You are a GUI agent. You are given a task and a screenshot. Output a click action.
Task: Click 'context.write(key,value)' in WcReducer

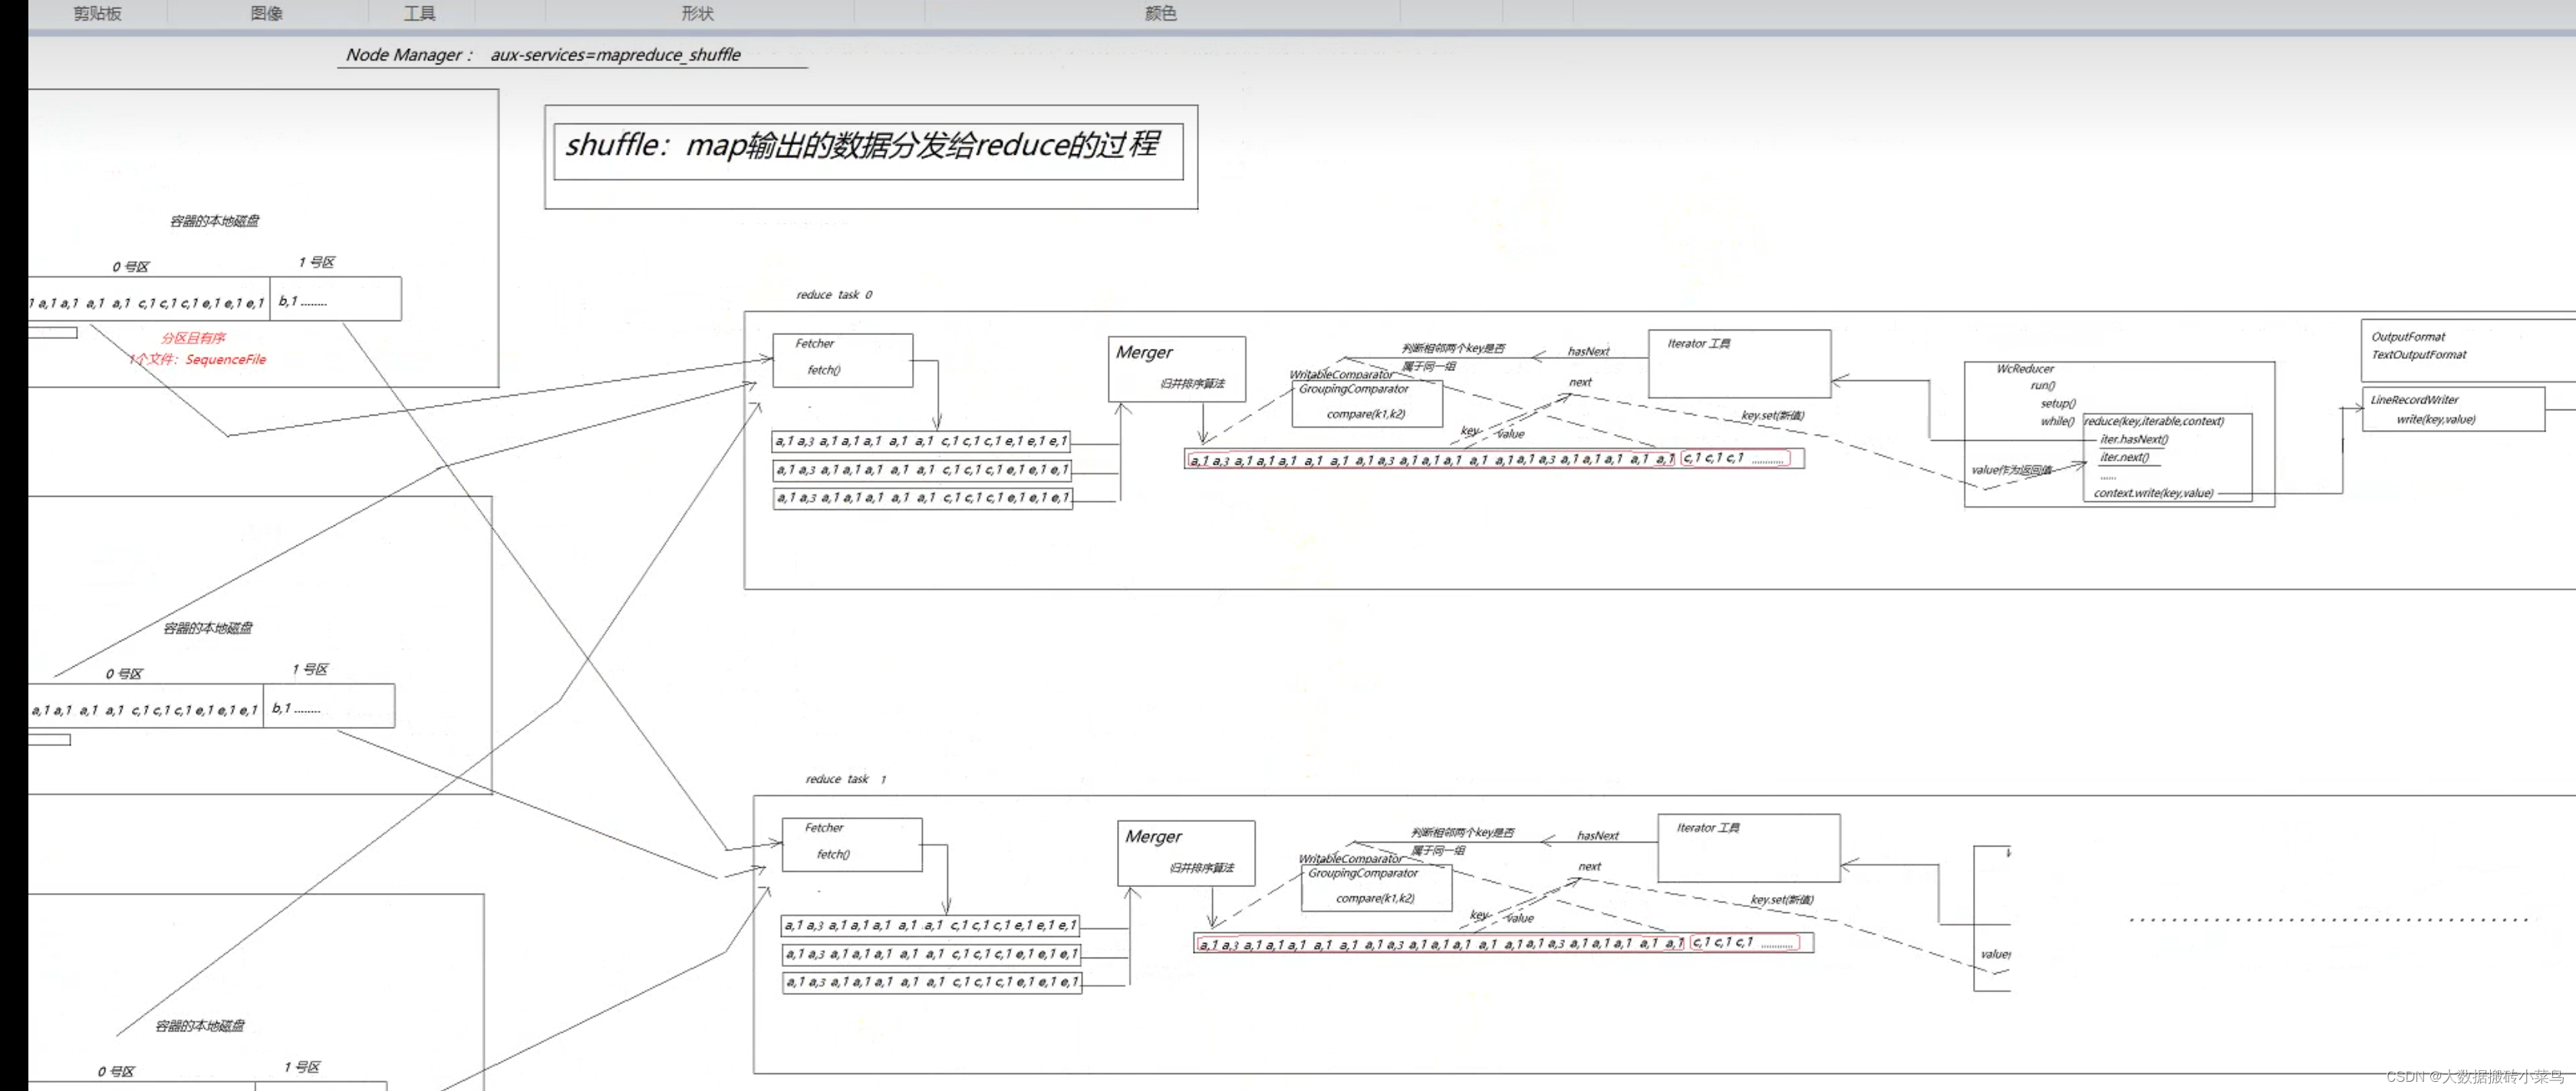[x=2153, y=492]
